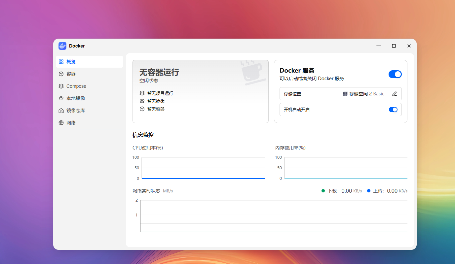This screenshot has height=264, width=455.
Task: Click the 内存使用率(%) chart title
Action: tap(290, 148)
